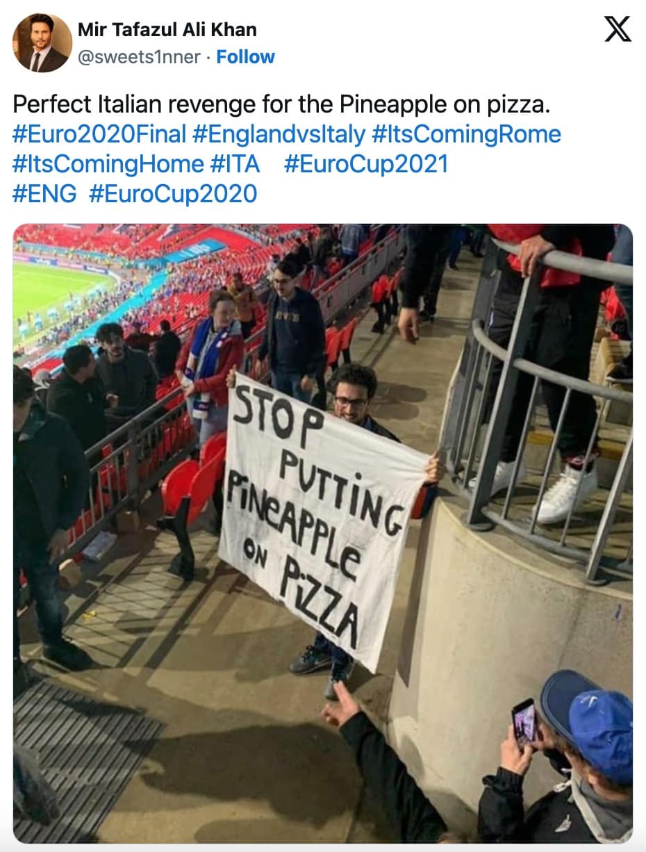Open the #Euro2020Final hashtag

(x=99, y=134)
